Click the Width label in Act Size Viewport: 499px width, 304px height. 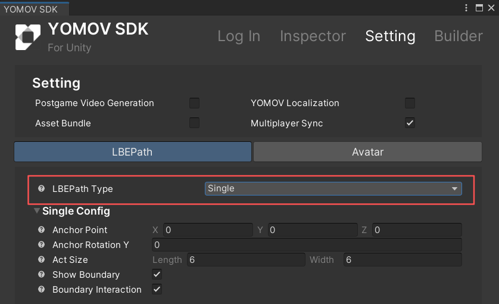pos(322,260)
